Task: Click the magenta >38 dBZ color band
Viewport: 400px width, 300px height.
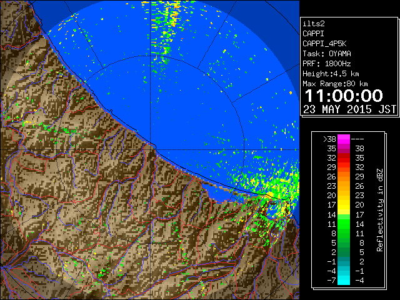Action: point(344,139)
